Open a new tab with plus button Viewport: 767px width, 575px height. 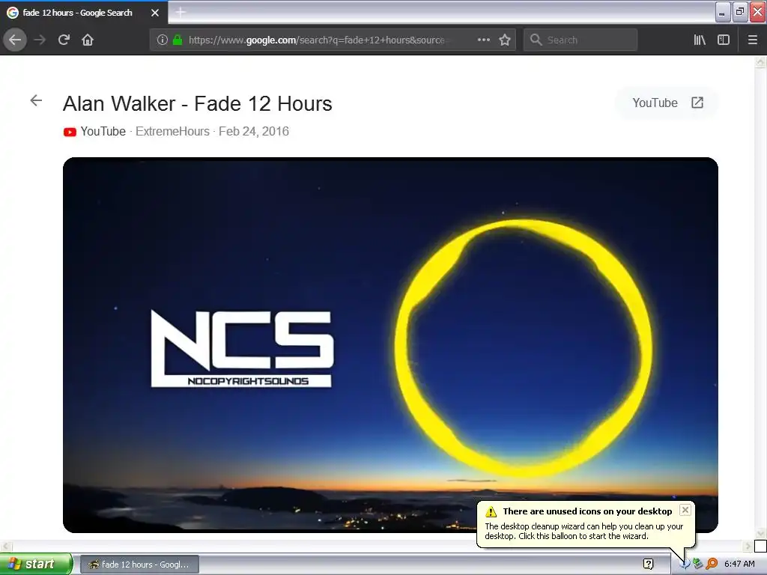[181, 12]
